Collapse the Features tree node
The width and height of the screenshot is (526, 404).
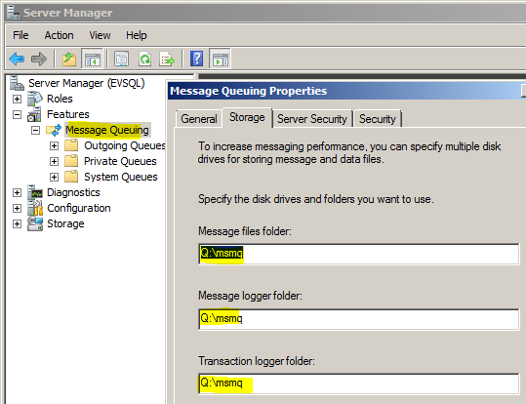pyautogui.click(x=17, y=115)
